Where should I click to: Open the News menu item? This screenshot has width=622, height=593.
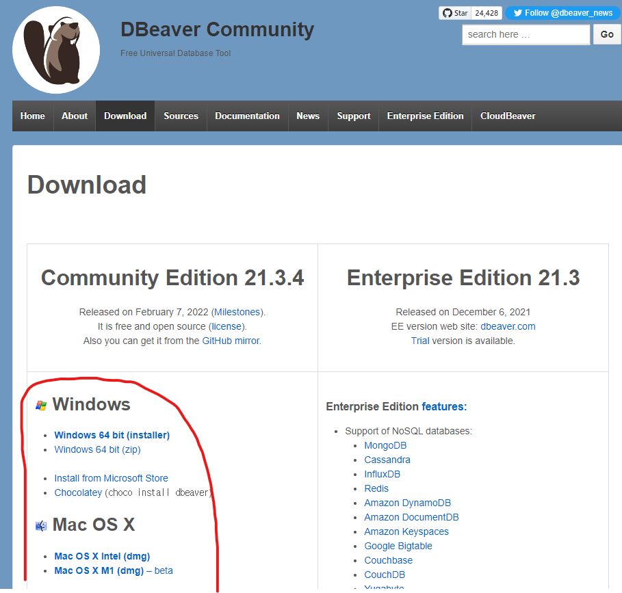[308, 116]
